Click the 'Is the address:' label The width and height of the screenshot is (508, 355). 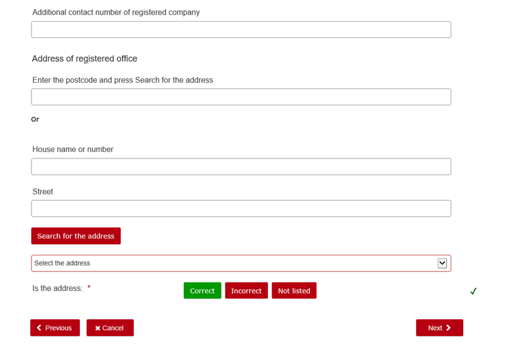(x=57, y=288)
